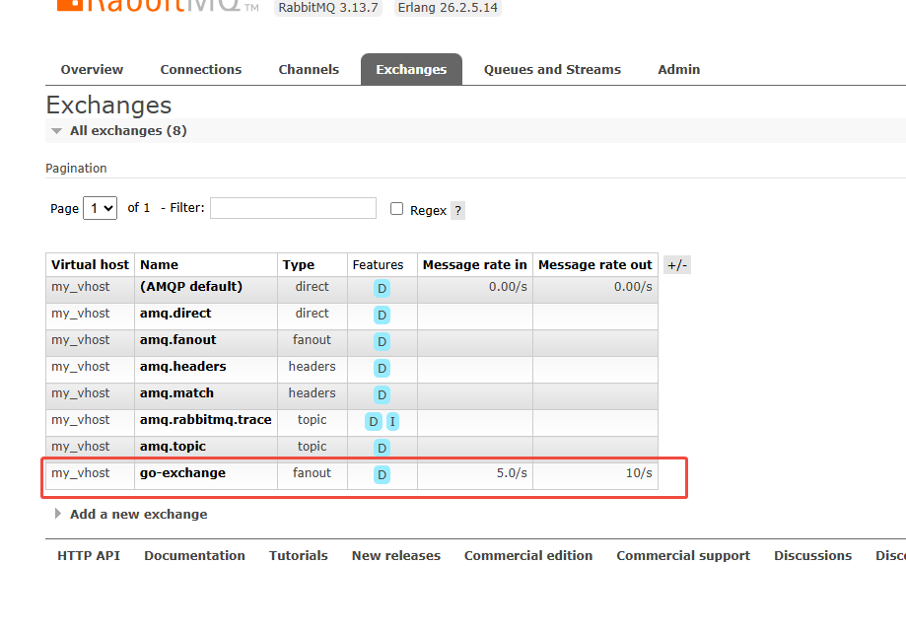Viewport: 906px width, 635px height.
Task: Click the D durable badge for amq.match
Action: 382,394
